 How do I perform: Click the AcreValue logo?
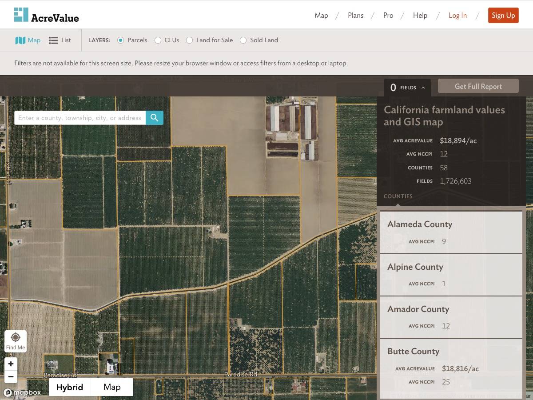tap(47, 15)
